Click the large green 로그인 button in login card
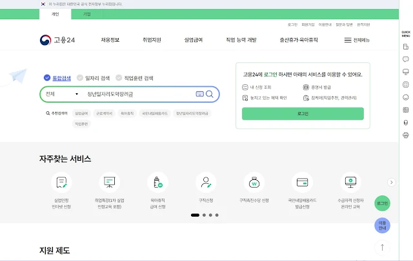The height and width of the screenshot is (261, 413). [x=303, y=114]
